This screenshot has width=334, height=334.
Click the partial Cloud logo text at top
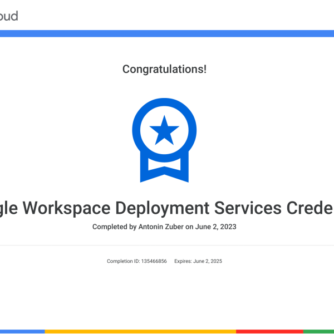pos(9,16)
